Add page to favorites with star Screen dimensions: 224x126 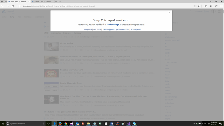point(199,6)
